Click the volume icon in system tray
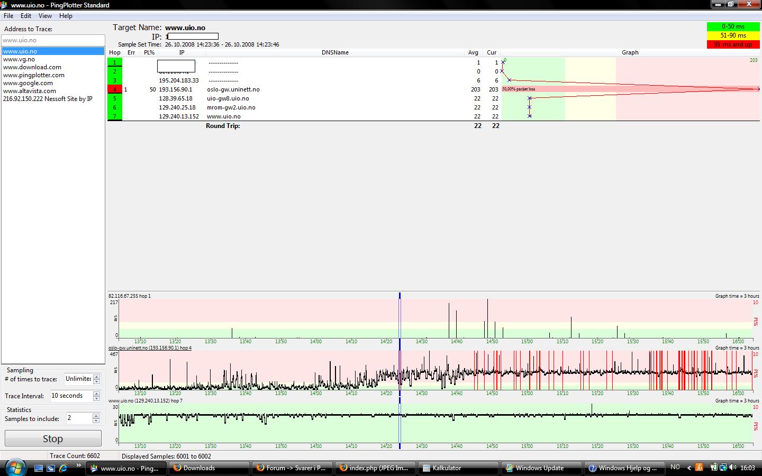This screenshot has width=762, height=476. (x=732, y=468)
